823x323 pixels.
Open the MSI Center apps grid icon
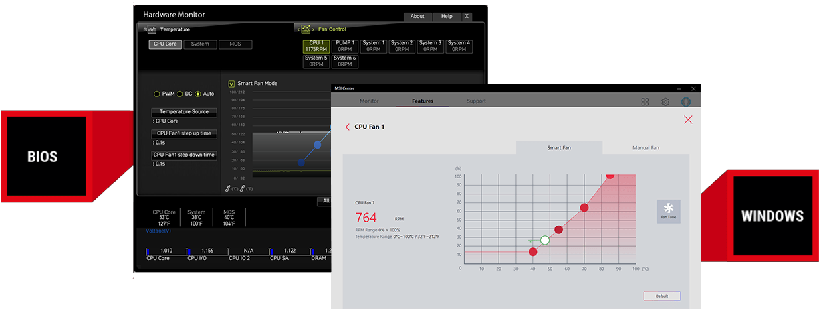[645, 101]
